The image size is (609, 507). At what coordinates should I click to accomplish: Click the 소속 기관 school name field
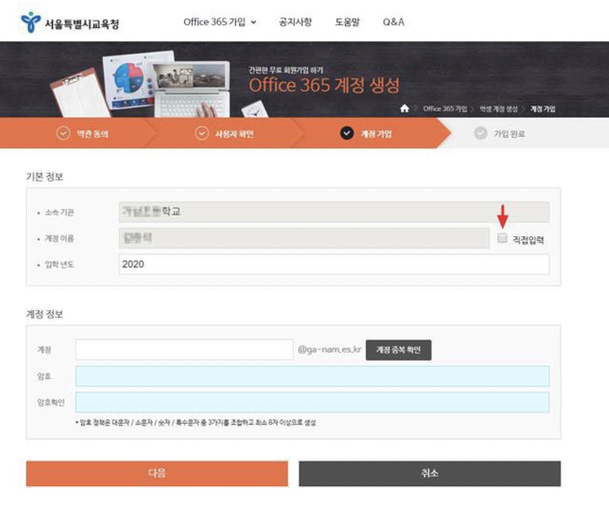(334, 212)
